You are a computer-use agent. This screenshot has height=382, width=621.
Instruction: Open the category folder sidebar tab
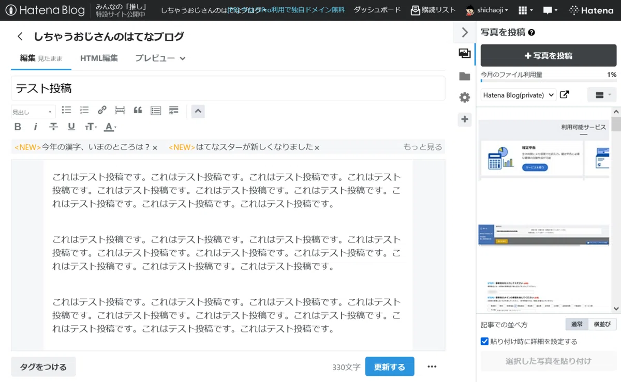click(x=465, y=77)
